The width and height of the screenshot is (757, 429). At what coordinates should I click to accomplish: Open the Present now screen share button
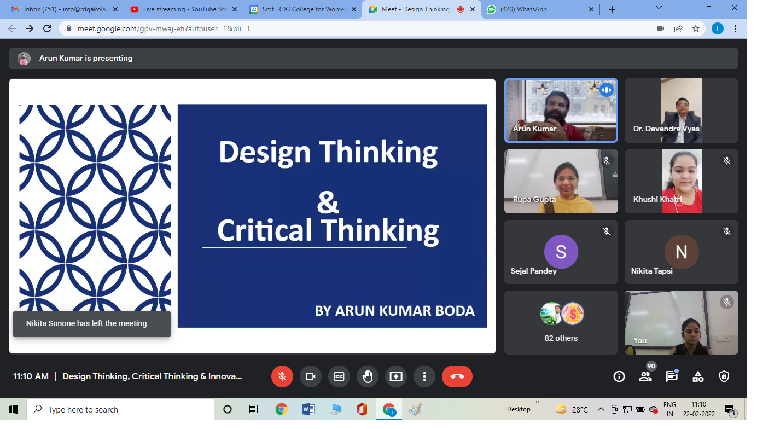click(395, 376)
